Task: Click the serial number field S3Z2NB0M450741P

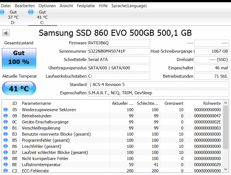Action: (x=119, y=51)
